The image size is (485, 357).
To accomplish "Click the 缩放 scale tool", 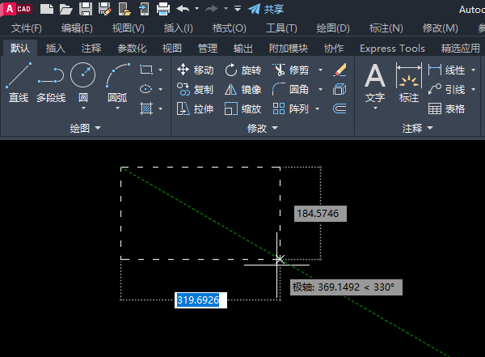I will pyautogui.click(x=242, y=109).
